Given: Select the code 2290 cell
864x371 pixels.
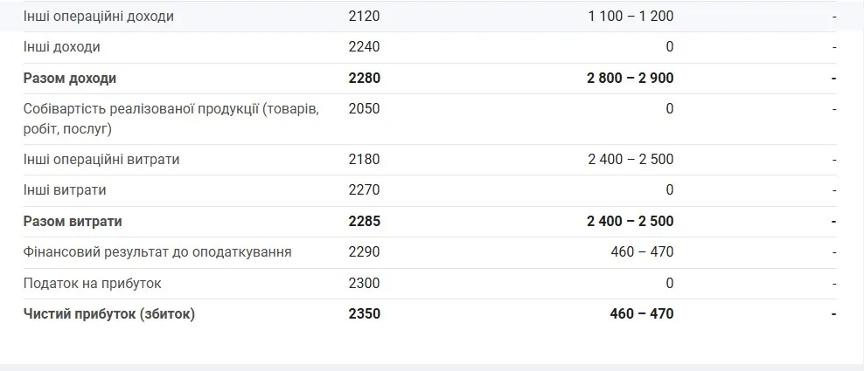Looking at the screenshot, I should coord(364,252).
